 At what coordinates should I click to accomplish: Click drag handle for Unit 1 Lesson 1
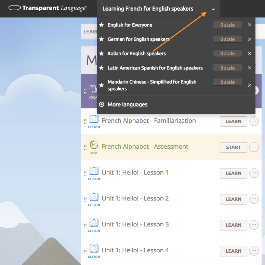85,173
